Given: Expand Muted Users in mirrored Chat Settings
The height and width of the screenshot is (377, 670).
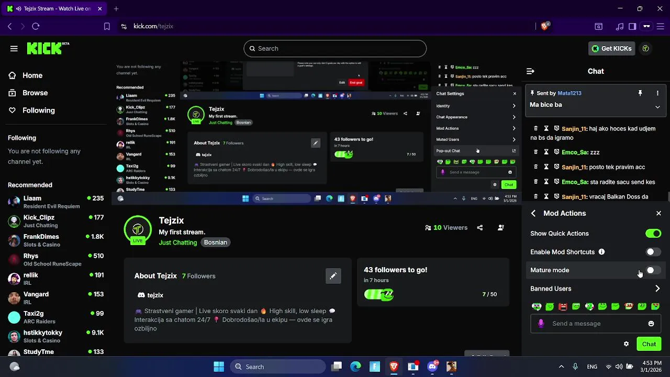Looking at the screenshot, I should (x=476, y=139).
